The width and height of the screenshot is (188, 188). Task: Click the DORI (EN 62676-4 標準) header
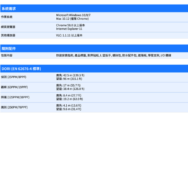click(x=21, y=69)
